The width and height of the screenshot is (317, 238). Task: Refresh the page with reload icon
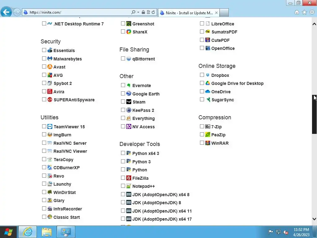153,12
